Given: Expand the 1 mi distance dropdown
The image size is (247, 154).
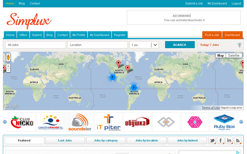Looking at the screenshot, I should click(144, 45).
